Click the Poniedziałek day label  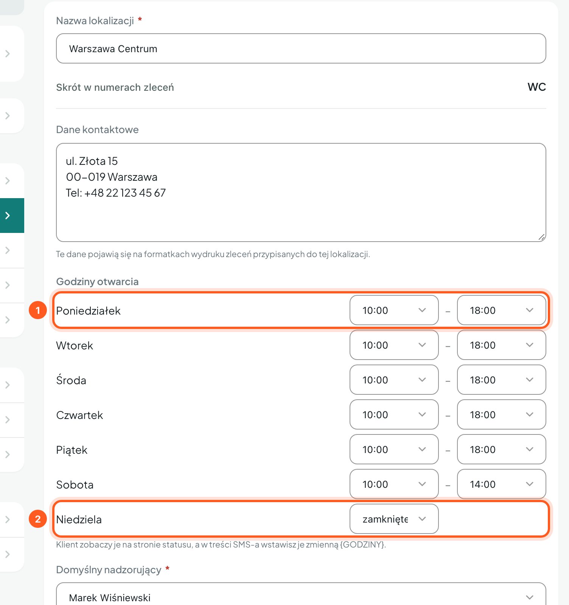pyautogui.click(x=88, y=311)
